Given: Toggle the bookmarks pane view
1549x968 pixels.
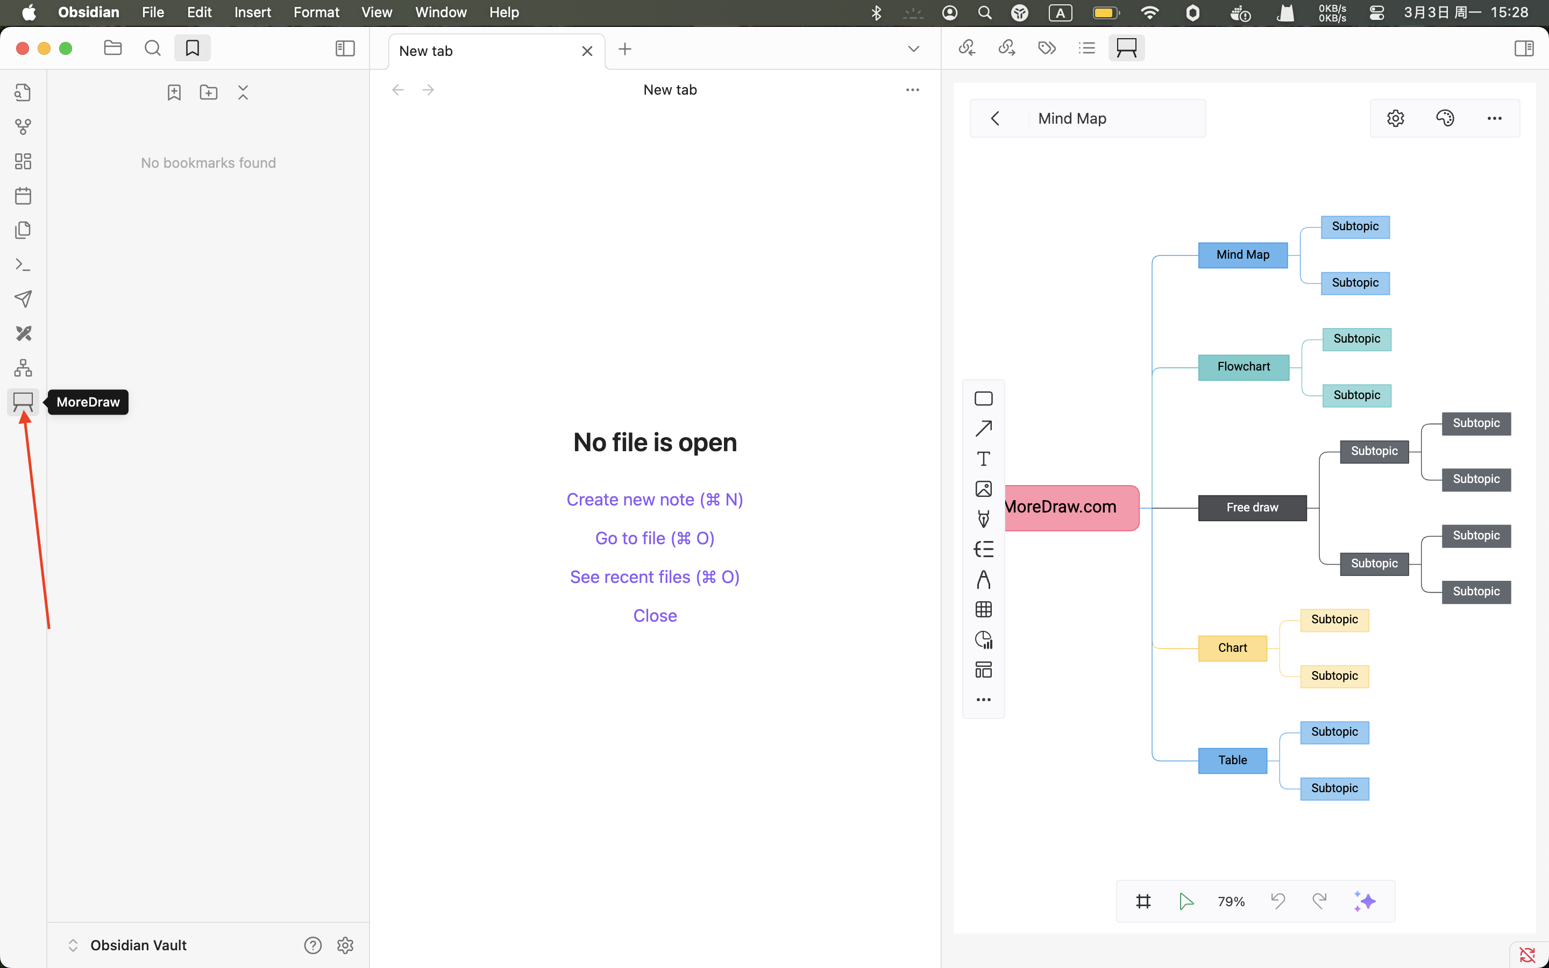Looking at the screenshot, I should (x=192, y=48).
